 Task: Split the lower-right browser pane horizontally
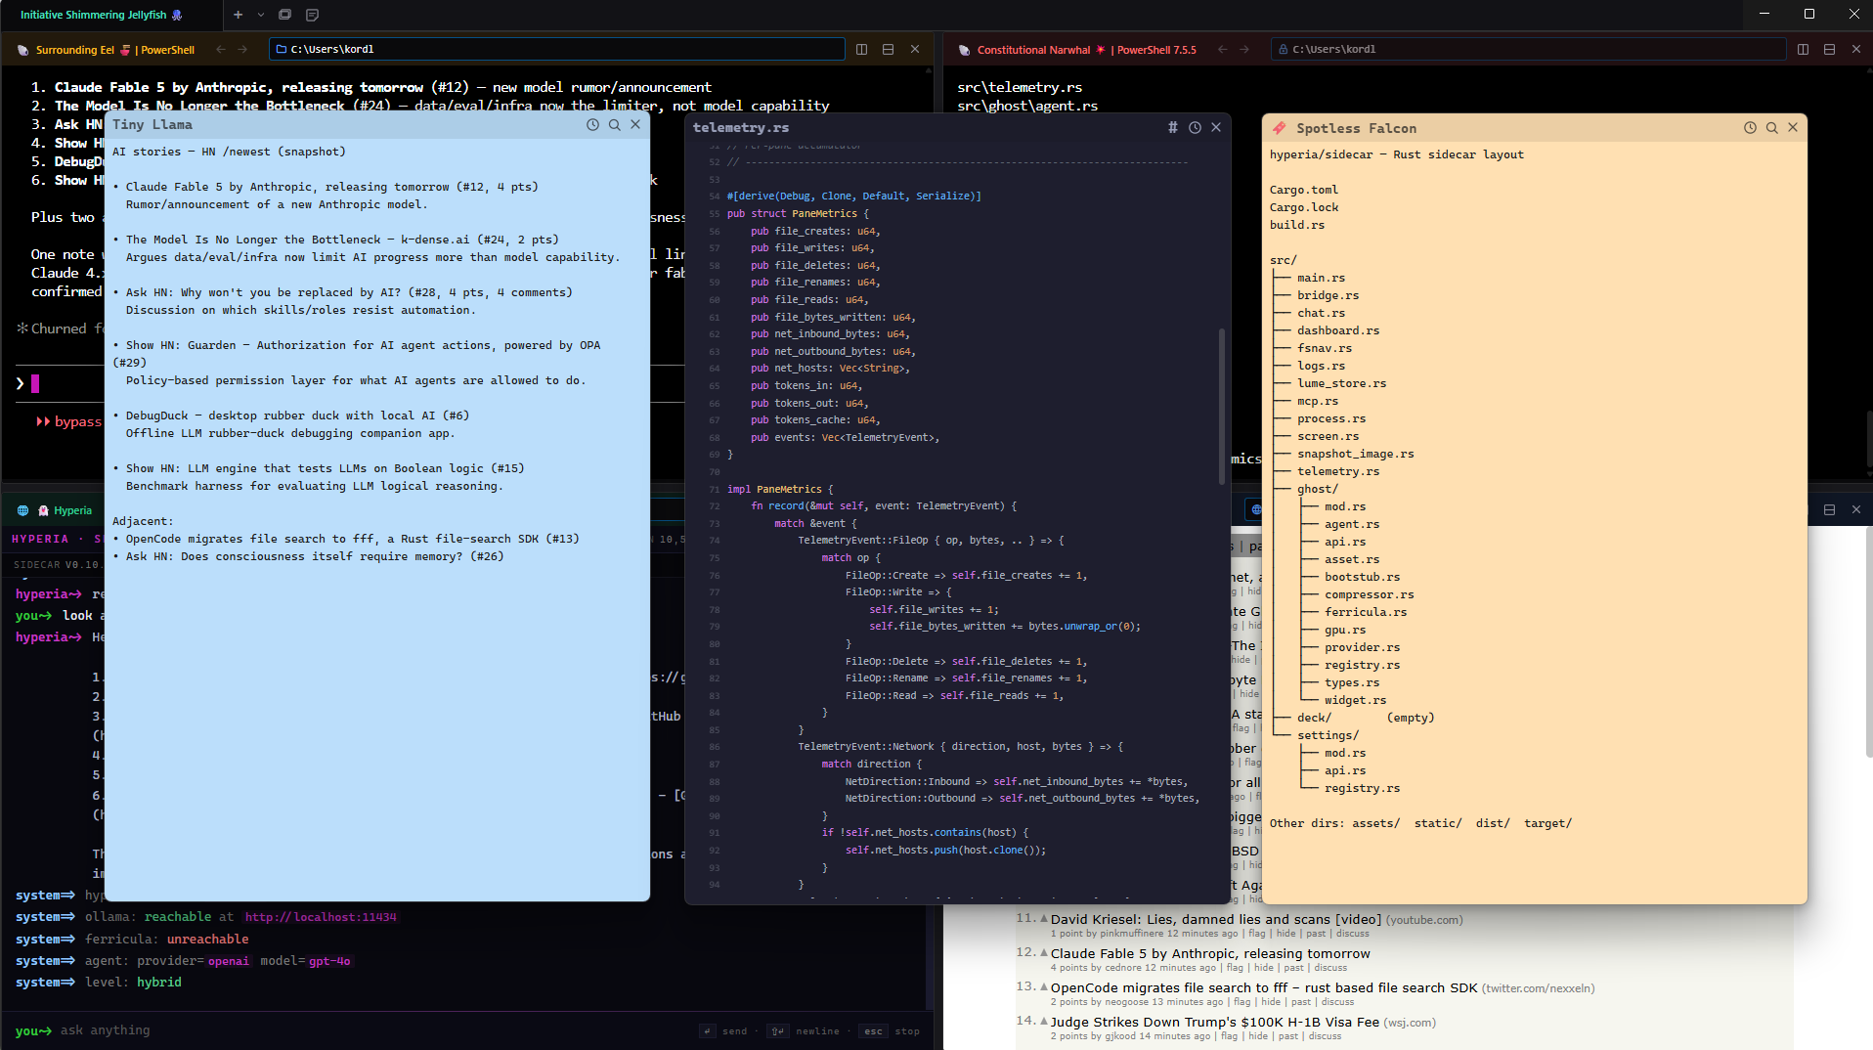click(x=1829, y=509)
